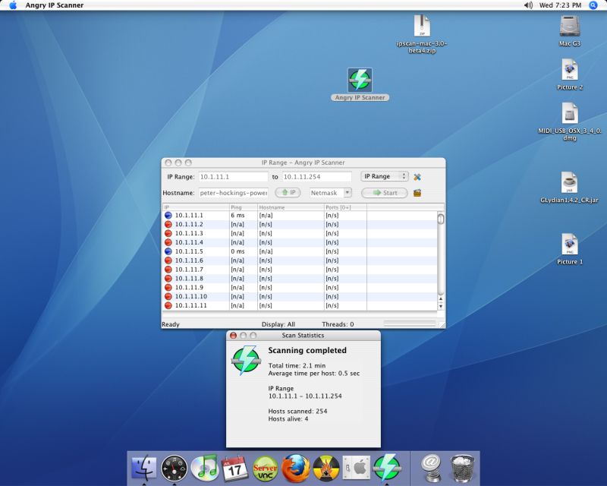Screen dimensions: 607x486
Task: Click the Hostname input field
Action: point(234,193)
